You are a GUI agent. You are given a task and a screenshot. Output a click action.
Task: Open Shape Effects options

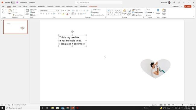tap(138, 15)
